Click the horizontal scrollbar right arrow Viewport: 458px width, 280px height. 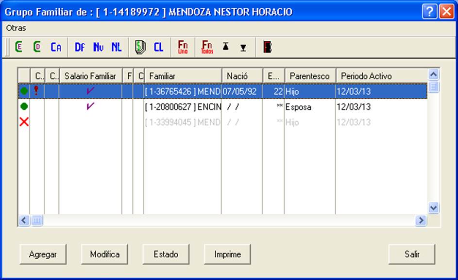tap(421, 220)
